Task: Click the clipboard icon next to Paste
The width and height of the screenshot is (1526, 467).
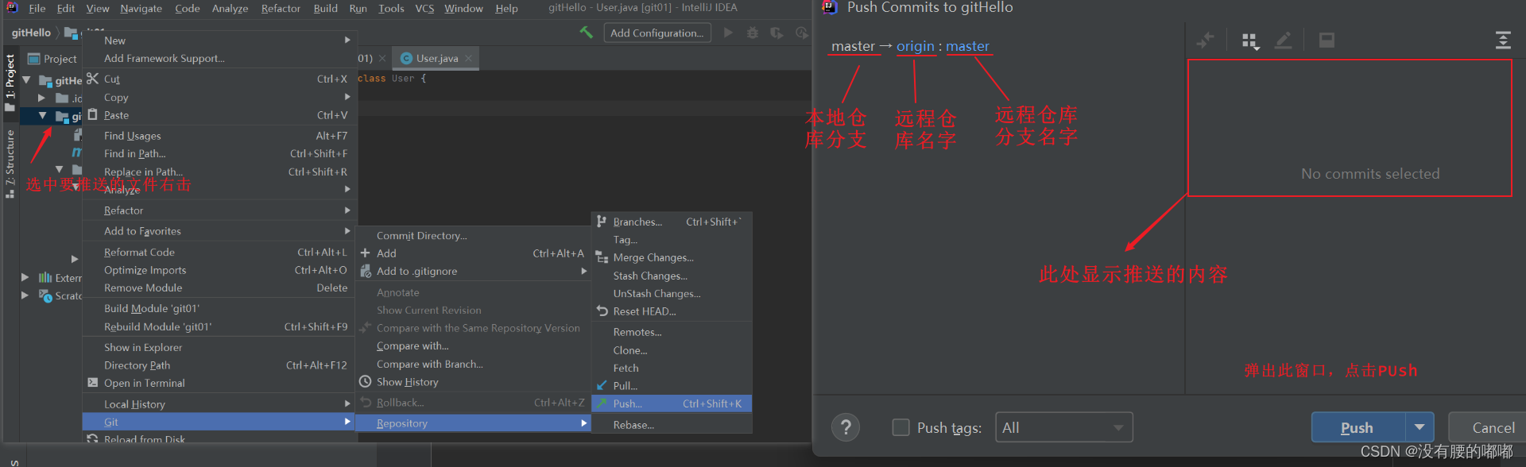Action: pyautogui.click(x=93, y=114)
